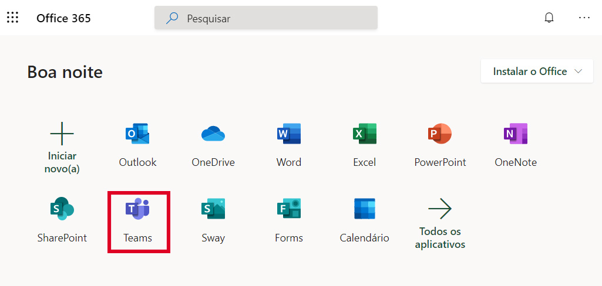This screenshot has height=286, width=602.
Task: Open the three-dot more options menu
Action: (x=584, y=18)
